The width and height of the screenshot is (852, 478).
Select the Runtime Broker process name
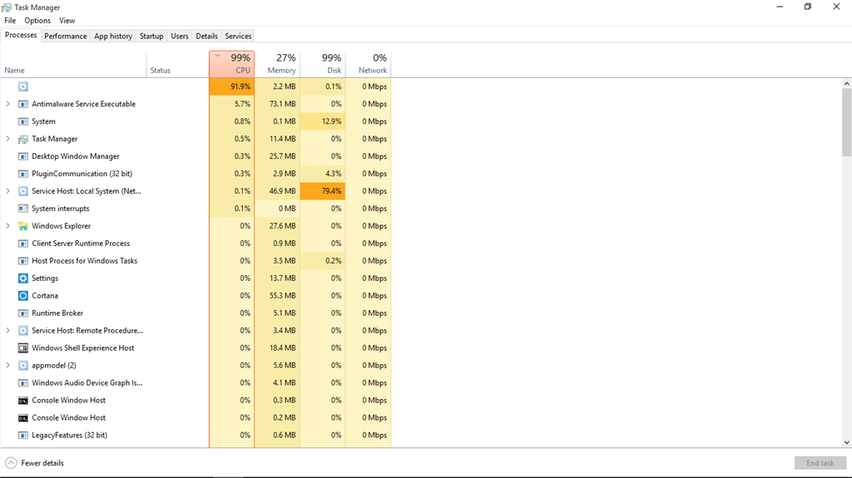[57, 313]
